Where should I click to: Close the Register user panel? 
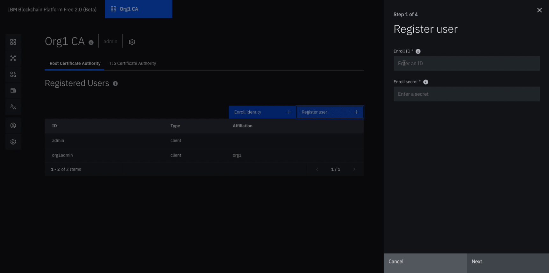pyautogui.click(x=539, y=10)
